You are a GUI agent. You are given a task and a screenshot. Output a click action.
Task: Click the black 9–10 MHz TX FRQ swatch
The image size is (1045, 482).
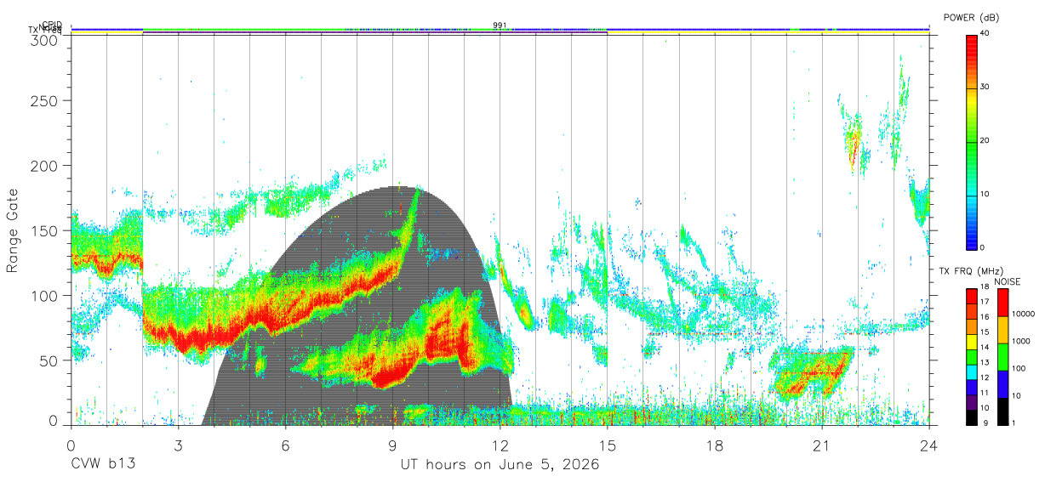973,417
